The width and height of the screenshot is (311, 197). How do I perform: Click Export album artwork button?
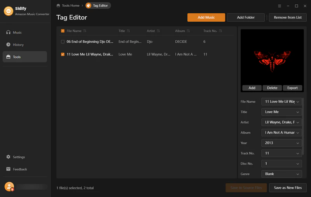coord(292,88)
